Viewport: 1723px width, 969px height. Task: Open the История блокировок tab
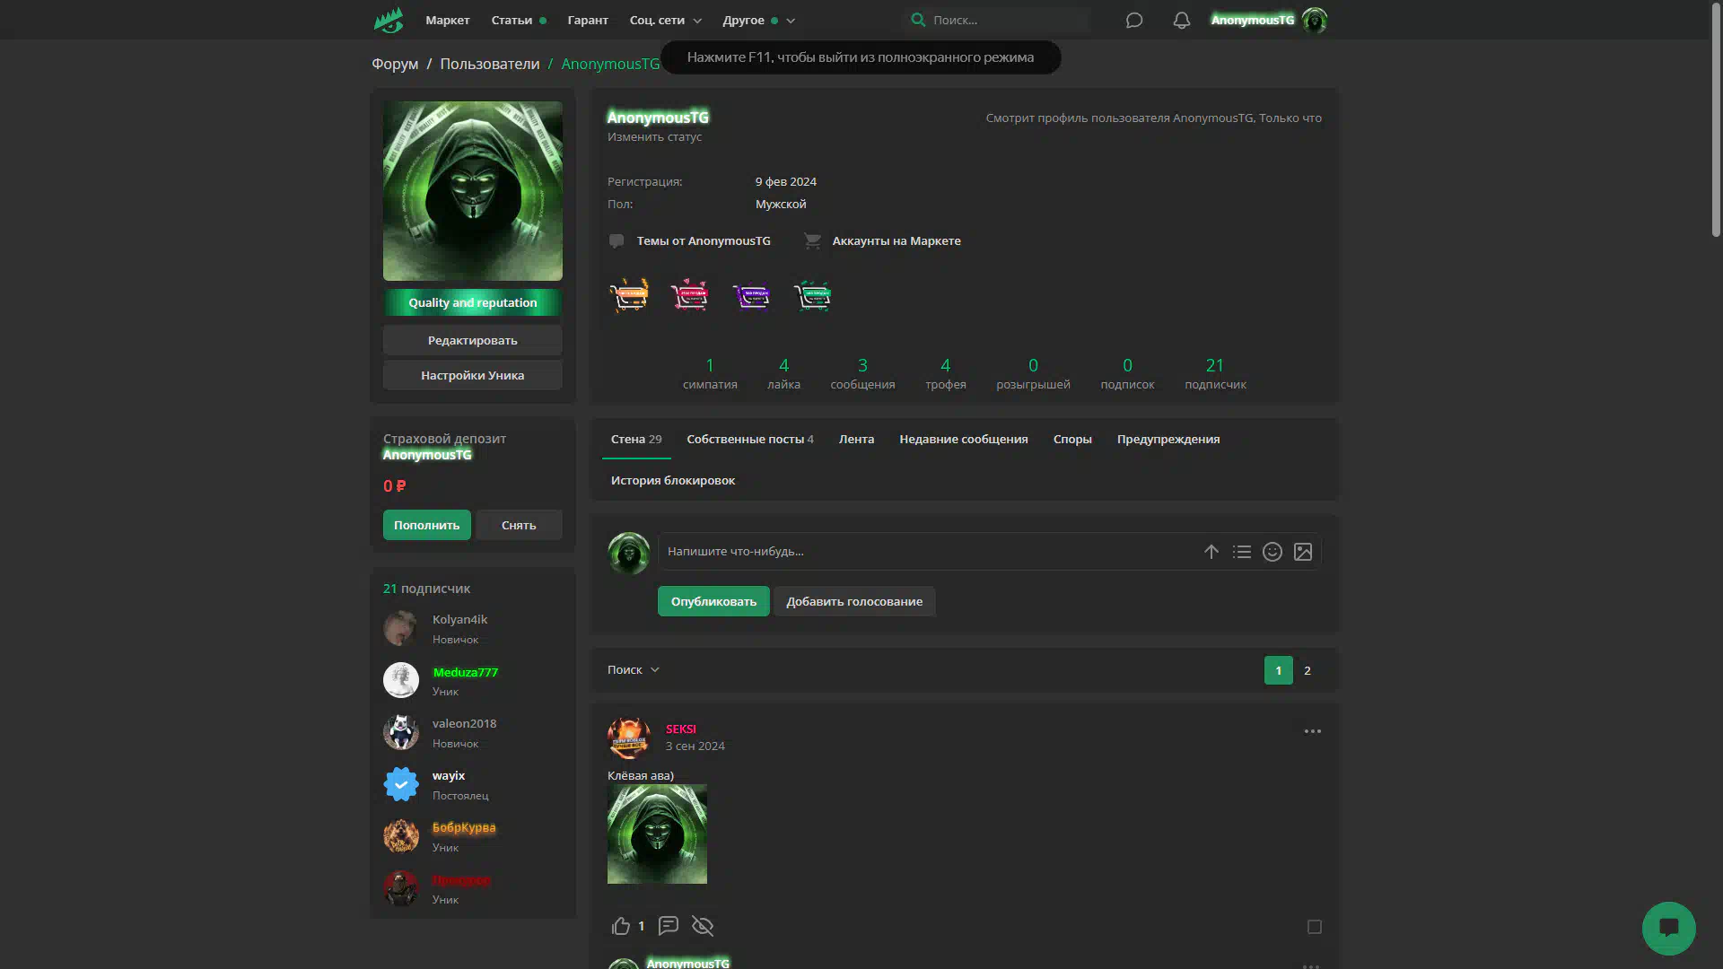click(x=673, y=480)
